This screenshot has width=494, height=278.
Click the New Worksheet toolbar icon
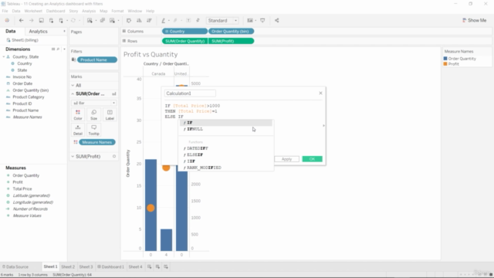tap(90, 21)
